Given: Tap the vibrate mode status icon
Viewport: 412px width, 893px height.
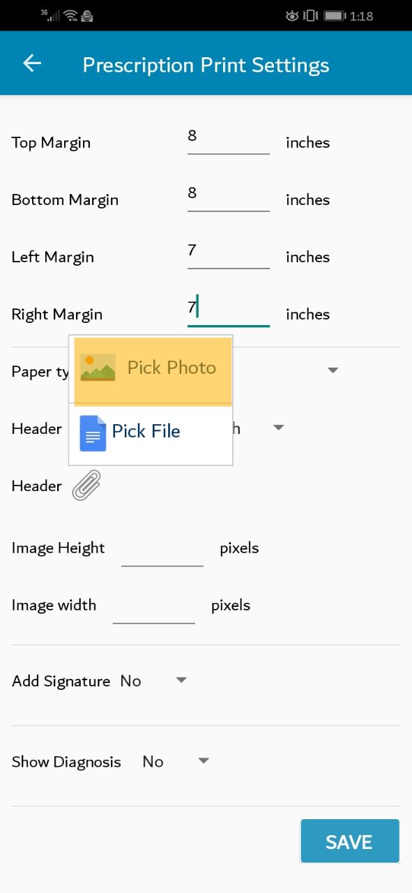Looking at the screenshot, I should (x=312, y=15).
